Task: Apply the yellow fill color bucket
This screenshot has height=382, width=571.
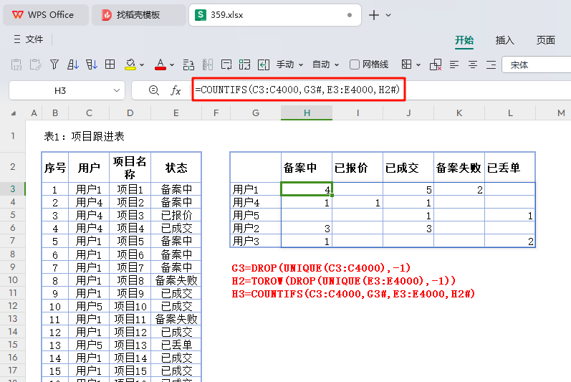Action: click(x=130, y=65)
